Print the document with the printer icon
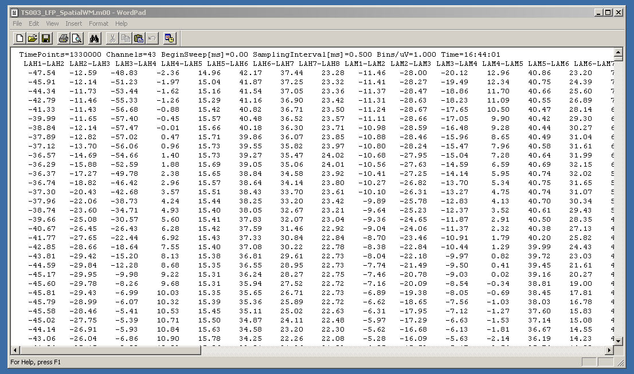Image resolution: width=634 pixels, height=374 pixels. tap(63, 38)
